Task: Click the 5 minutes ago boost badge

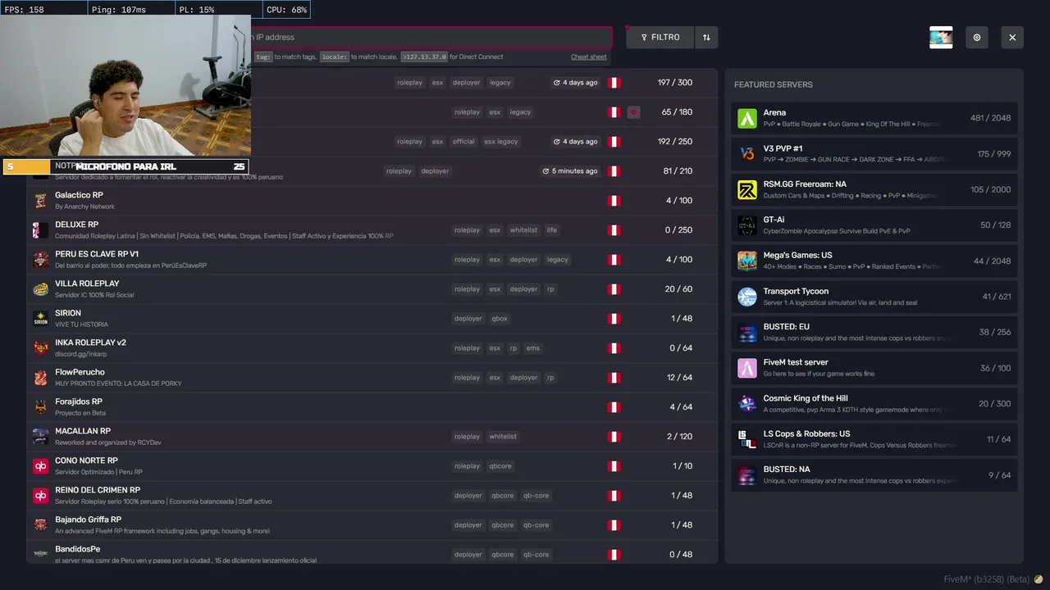Action: [x=570, y=171]
